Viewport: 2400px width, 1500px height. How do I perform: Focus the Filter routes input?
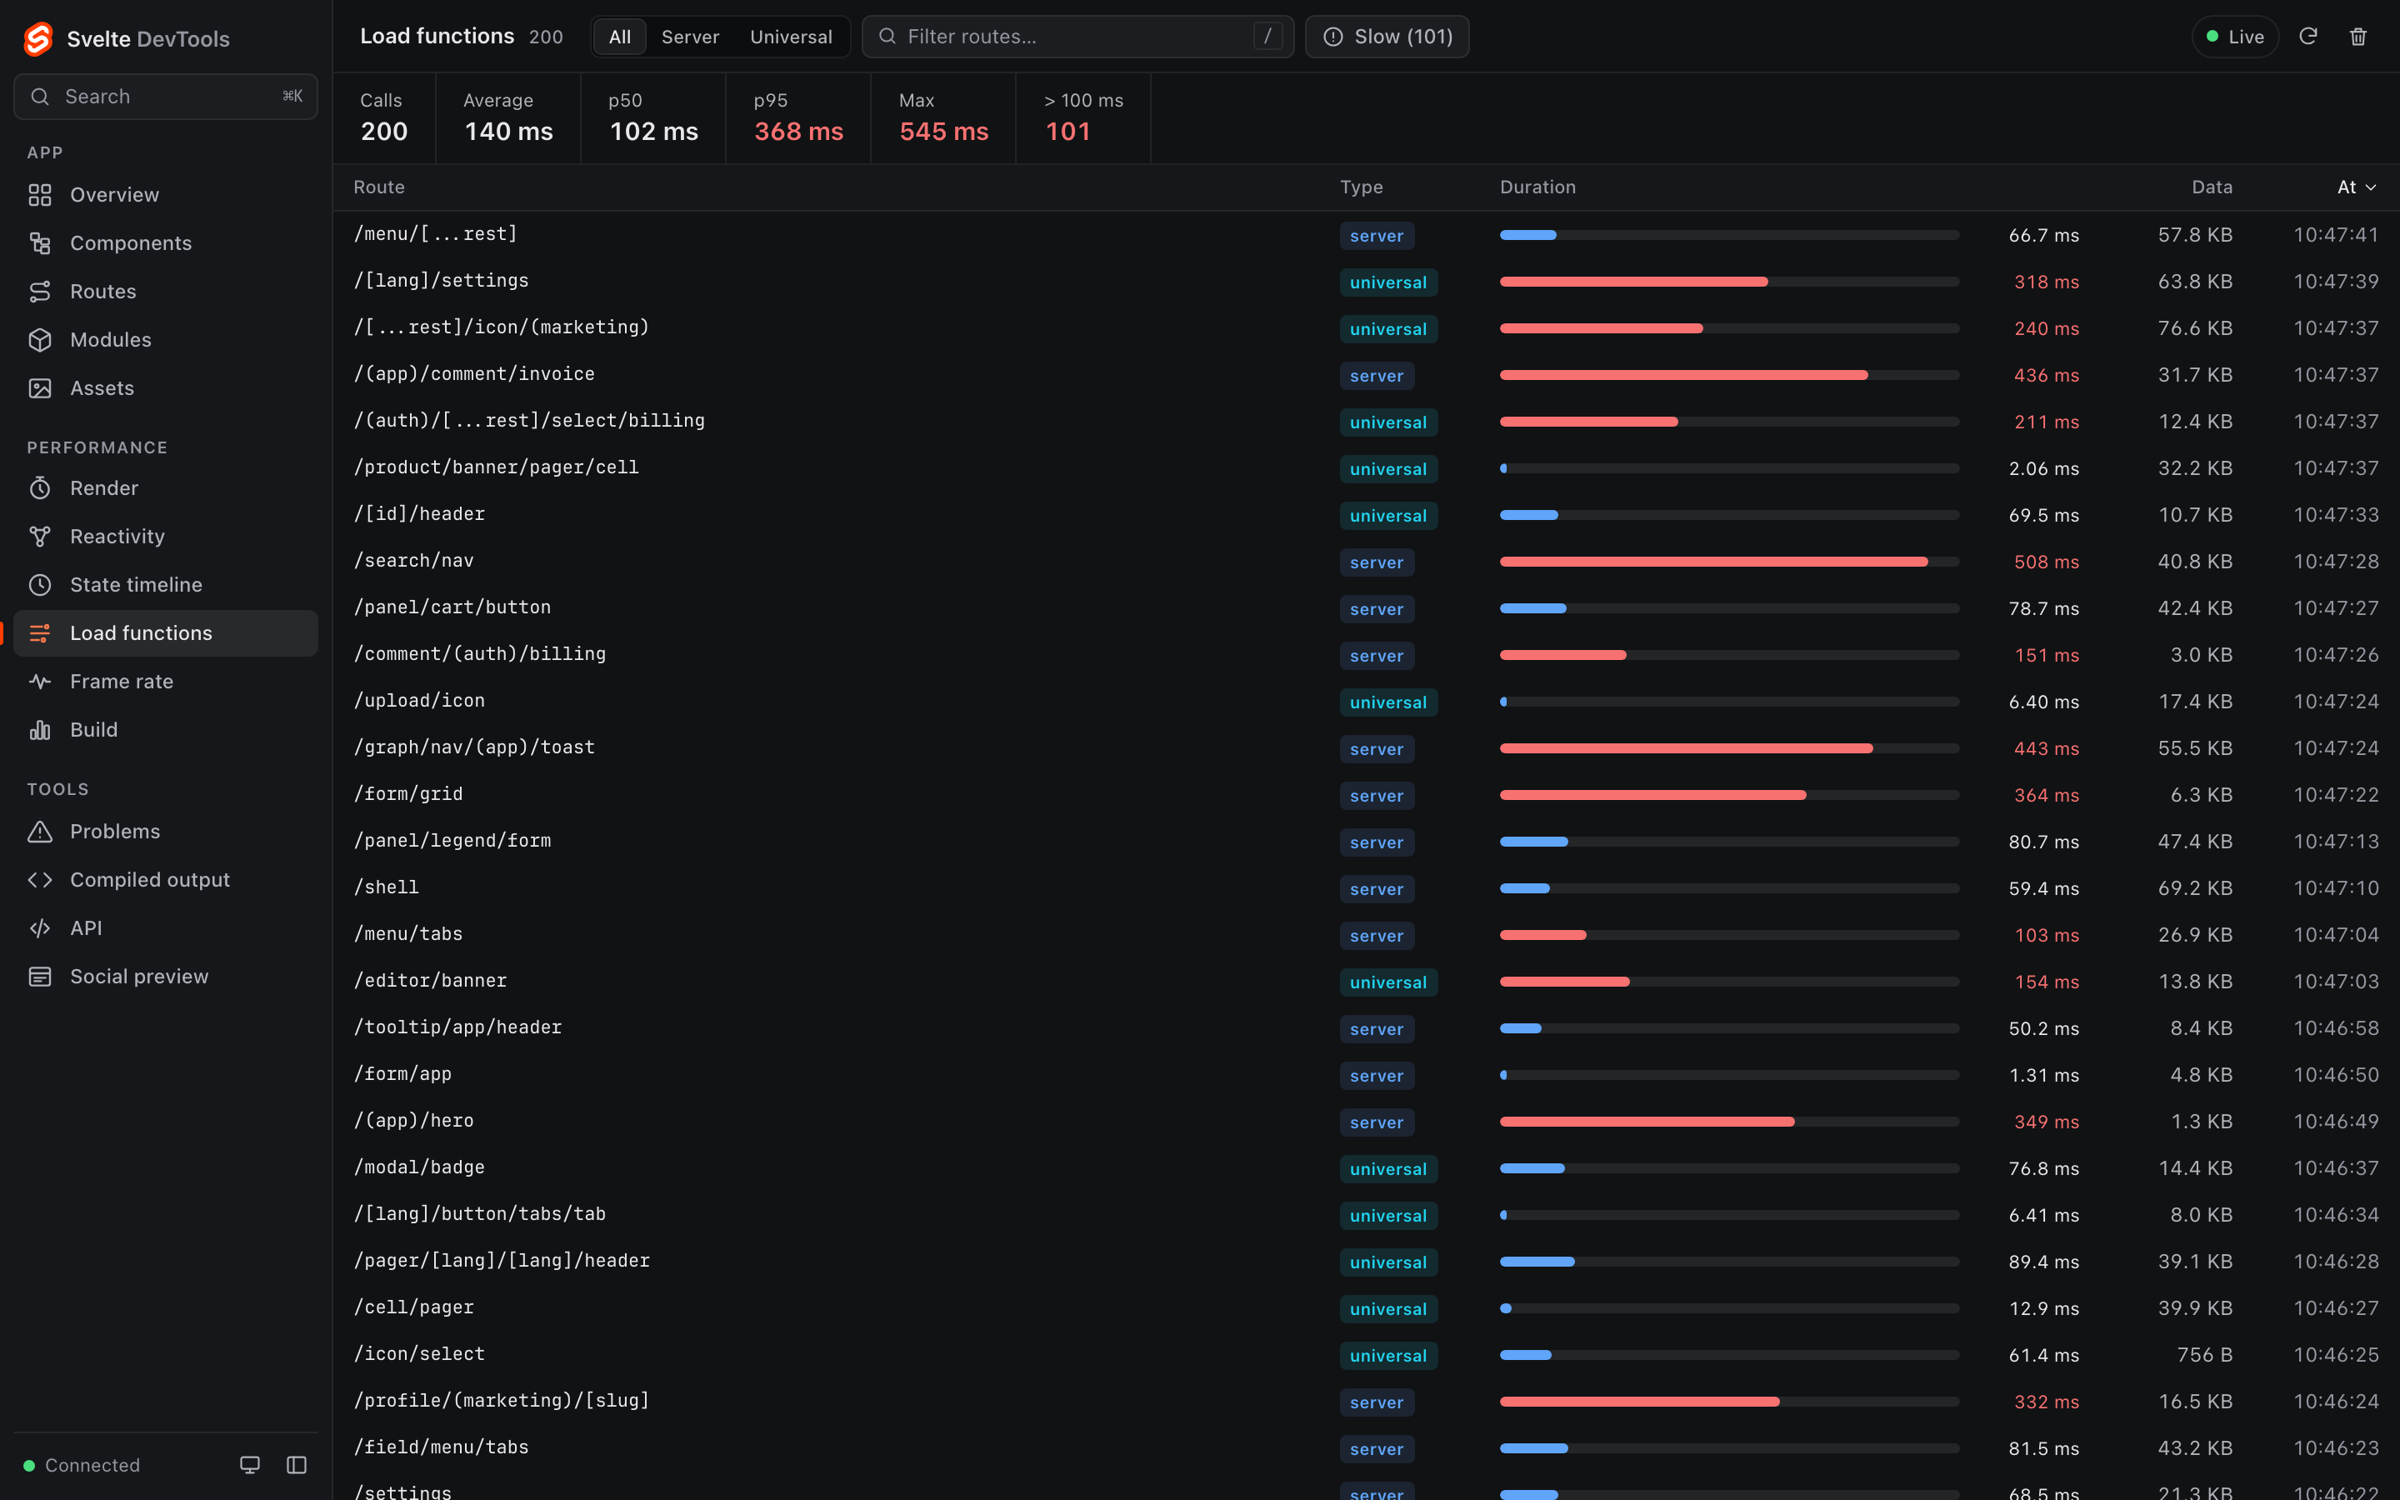[1077, 37]
